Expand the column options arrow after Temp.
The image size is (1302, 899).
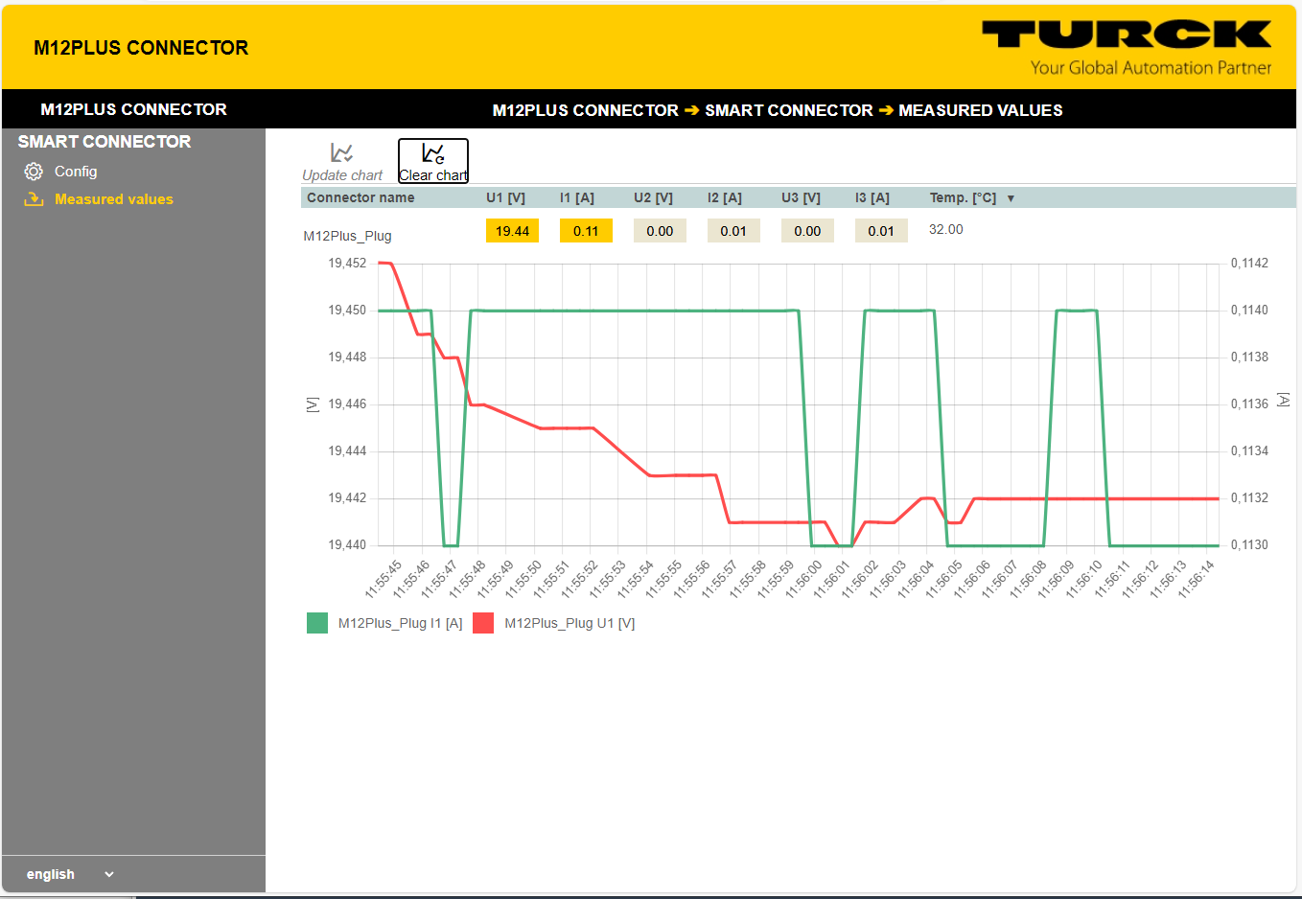point(1011,198)
